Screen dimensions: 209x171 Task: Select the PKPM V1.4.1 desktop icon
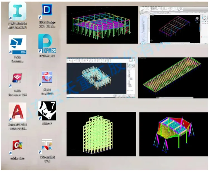pos(47,43)
